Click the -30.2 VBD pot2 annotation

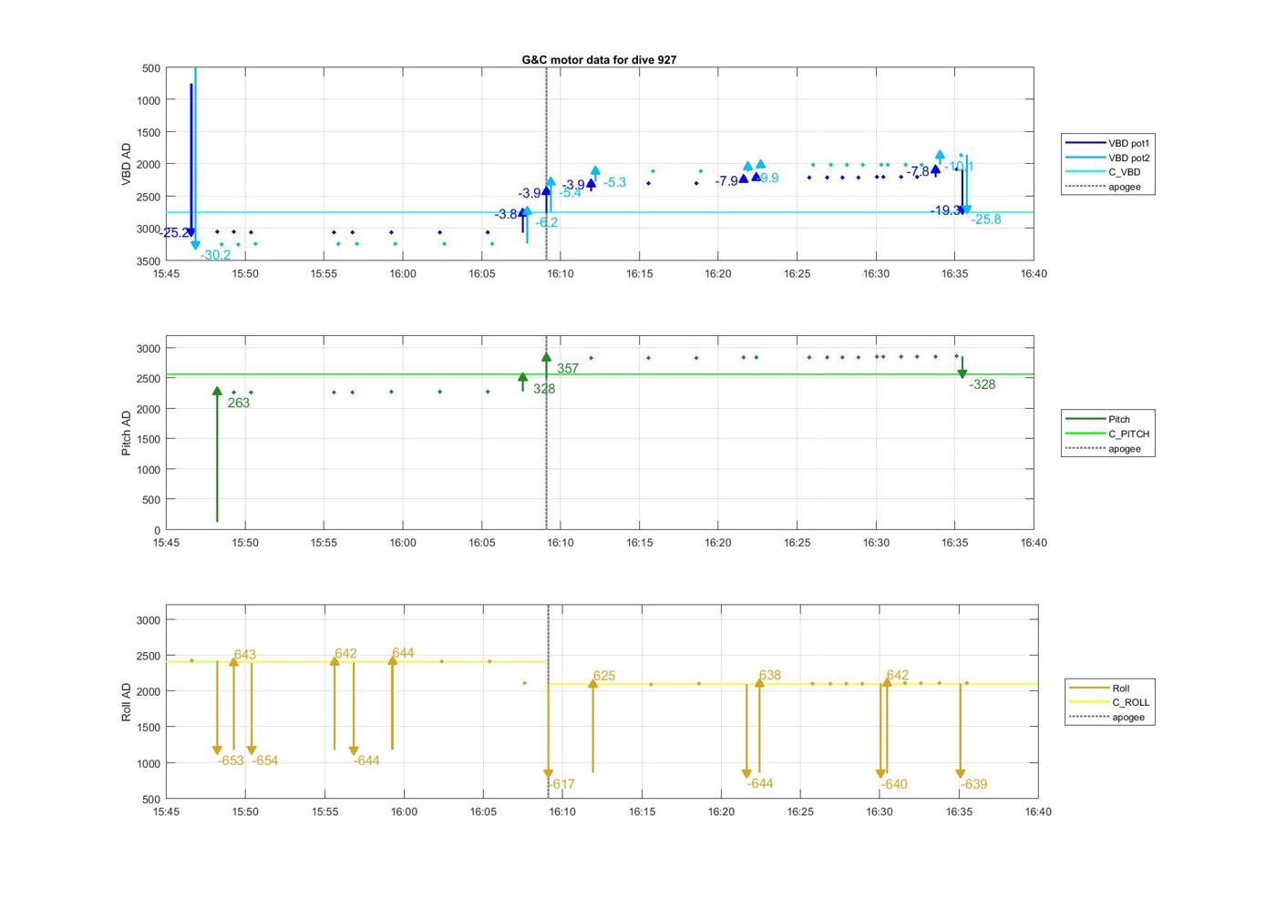point(215,255)
